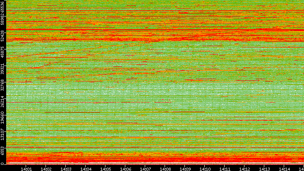Click the 14:14 time label
The height and width of the screenshot is (171, 304).
[285, 168]
